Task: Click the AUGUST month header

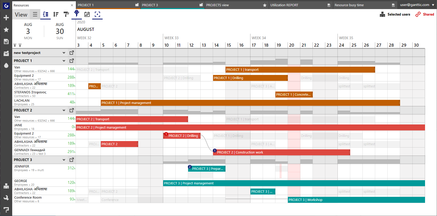Action: (86, 29)
